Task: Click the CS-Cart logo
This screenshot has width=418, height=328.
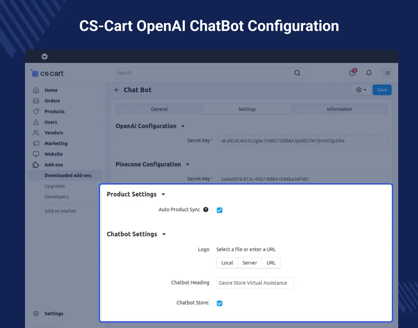Action: [x=47, y=73]
